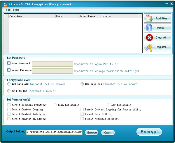Enable the Owner Password checkbox
Image resolution: width=175 pixels, height=143 pixels.
tap(9, 70)
